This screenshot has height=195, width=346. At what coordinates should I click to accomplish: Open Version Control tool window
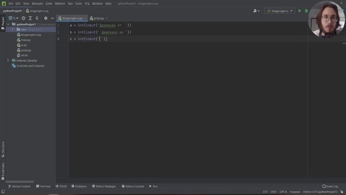19,186
